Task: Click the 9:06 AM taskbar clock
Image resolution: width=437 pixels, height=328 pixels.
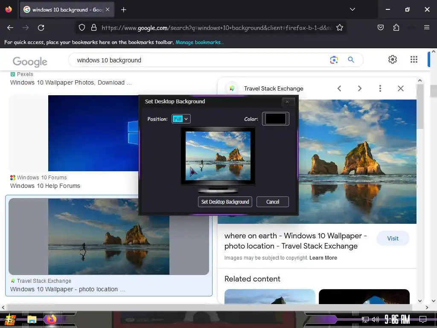Action: (x=397, y=319)
